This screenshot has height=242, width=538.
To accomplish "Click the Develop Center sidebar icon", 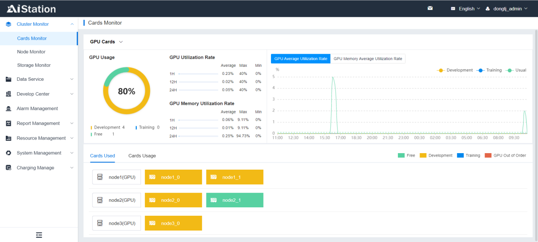I will click(x=8, y=94).
